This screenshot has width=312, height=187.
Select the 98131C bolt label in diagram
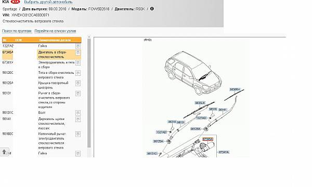pyautogui.click(x=152, y=153)
